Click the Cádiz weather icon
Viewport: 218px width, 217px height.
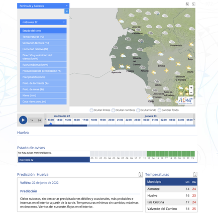point(150,97)
